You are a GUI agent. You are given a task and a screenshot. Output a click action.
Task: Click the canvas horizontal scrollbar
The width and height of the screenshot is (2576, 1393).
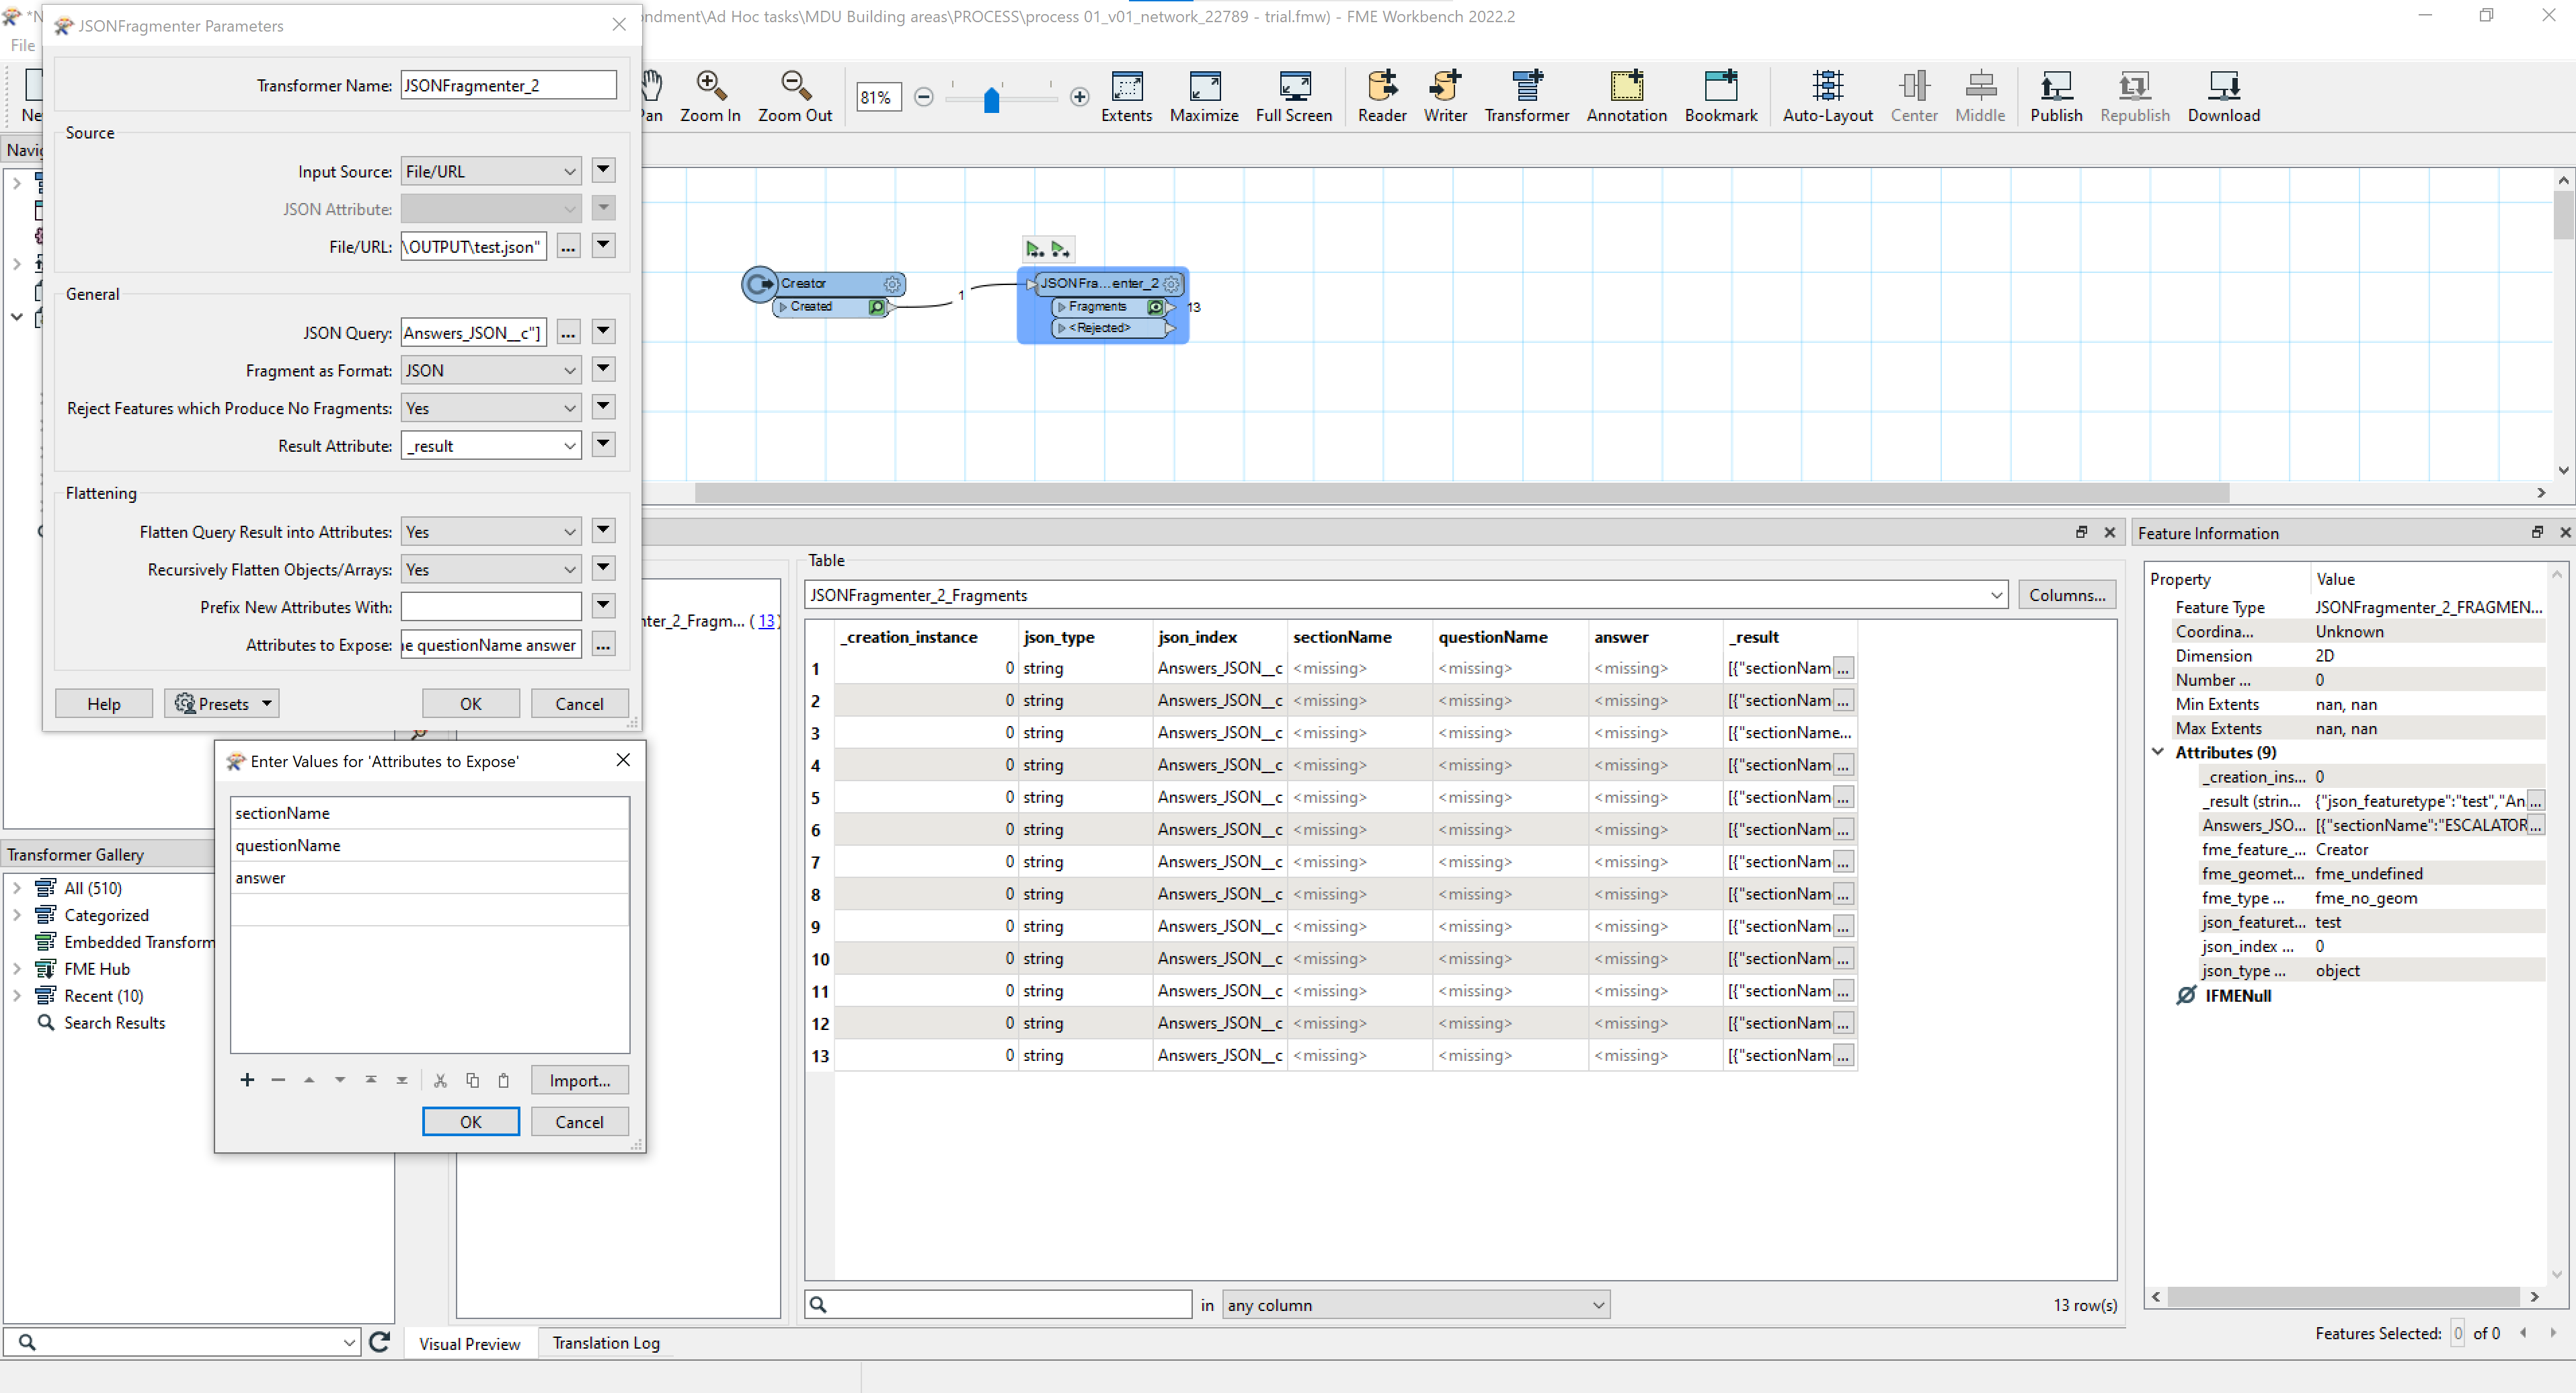click(1461, 493)
